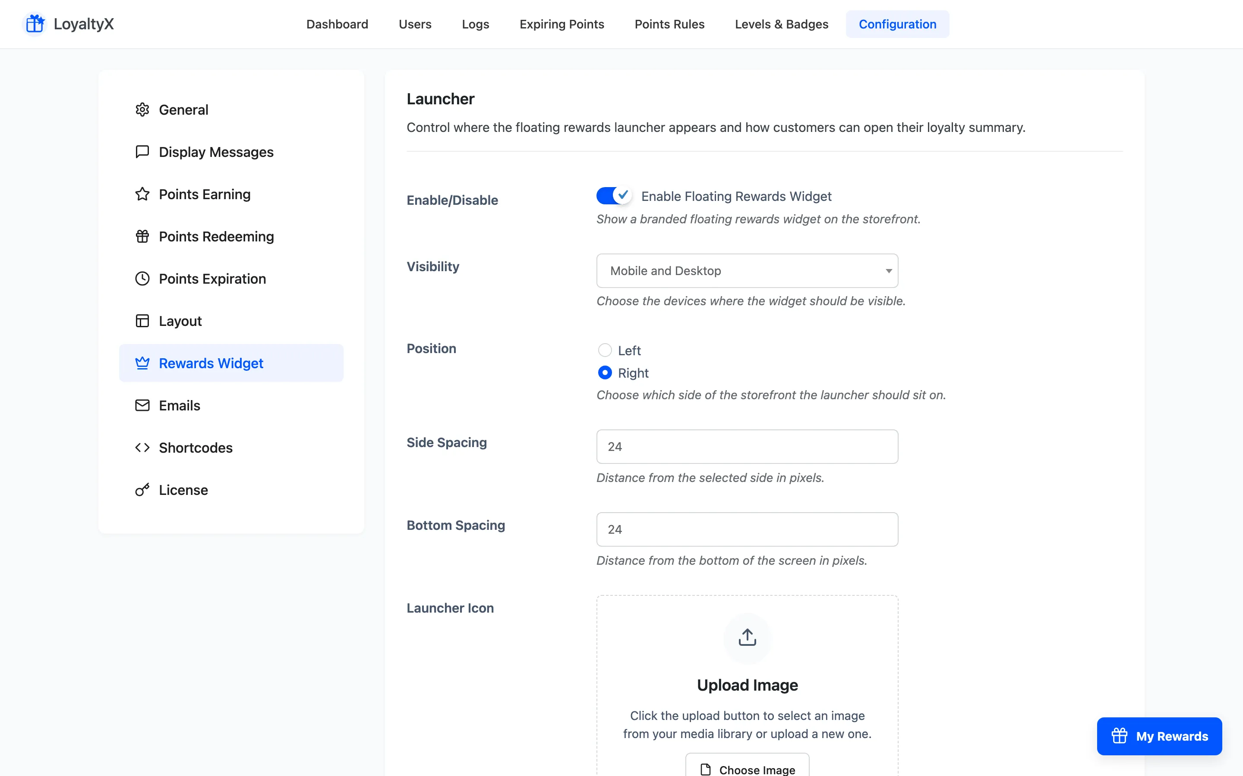This screenshot has width=1243, height=776.
Task: Click the Upload Image heading
Action: point(748,685)
